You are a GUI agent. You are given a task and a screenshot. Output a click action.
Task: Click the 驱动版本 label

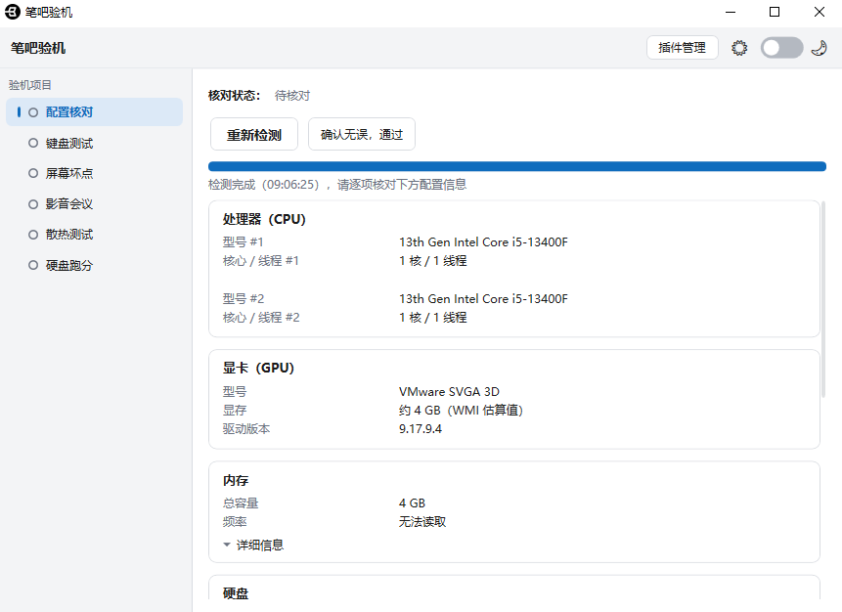tap(246, 429)
